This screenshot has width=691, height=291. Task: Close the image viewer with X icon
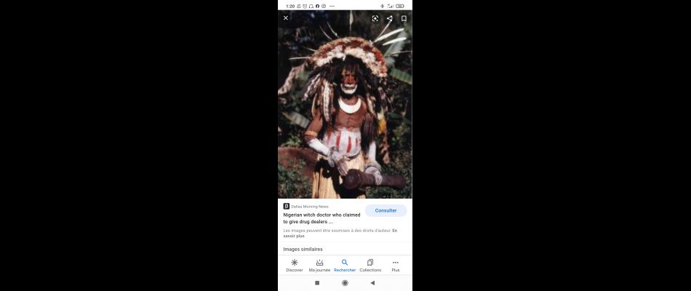(x=286, y=18)
